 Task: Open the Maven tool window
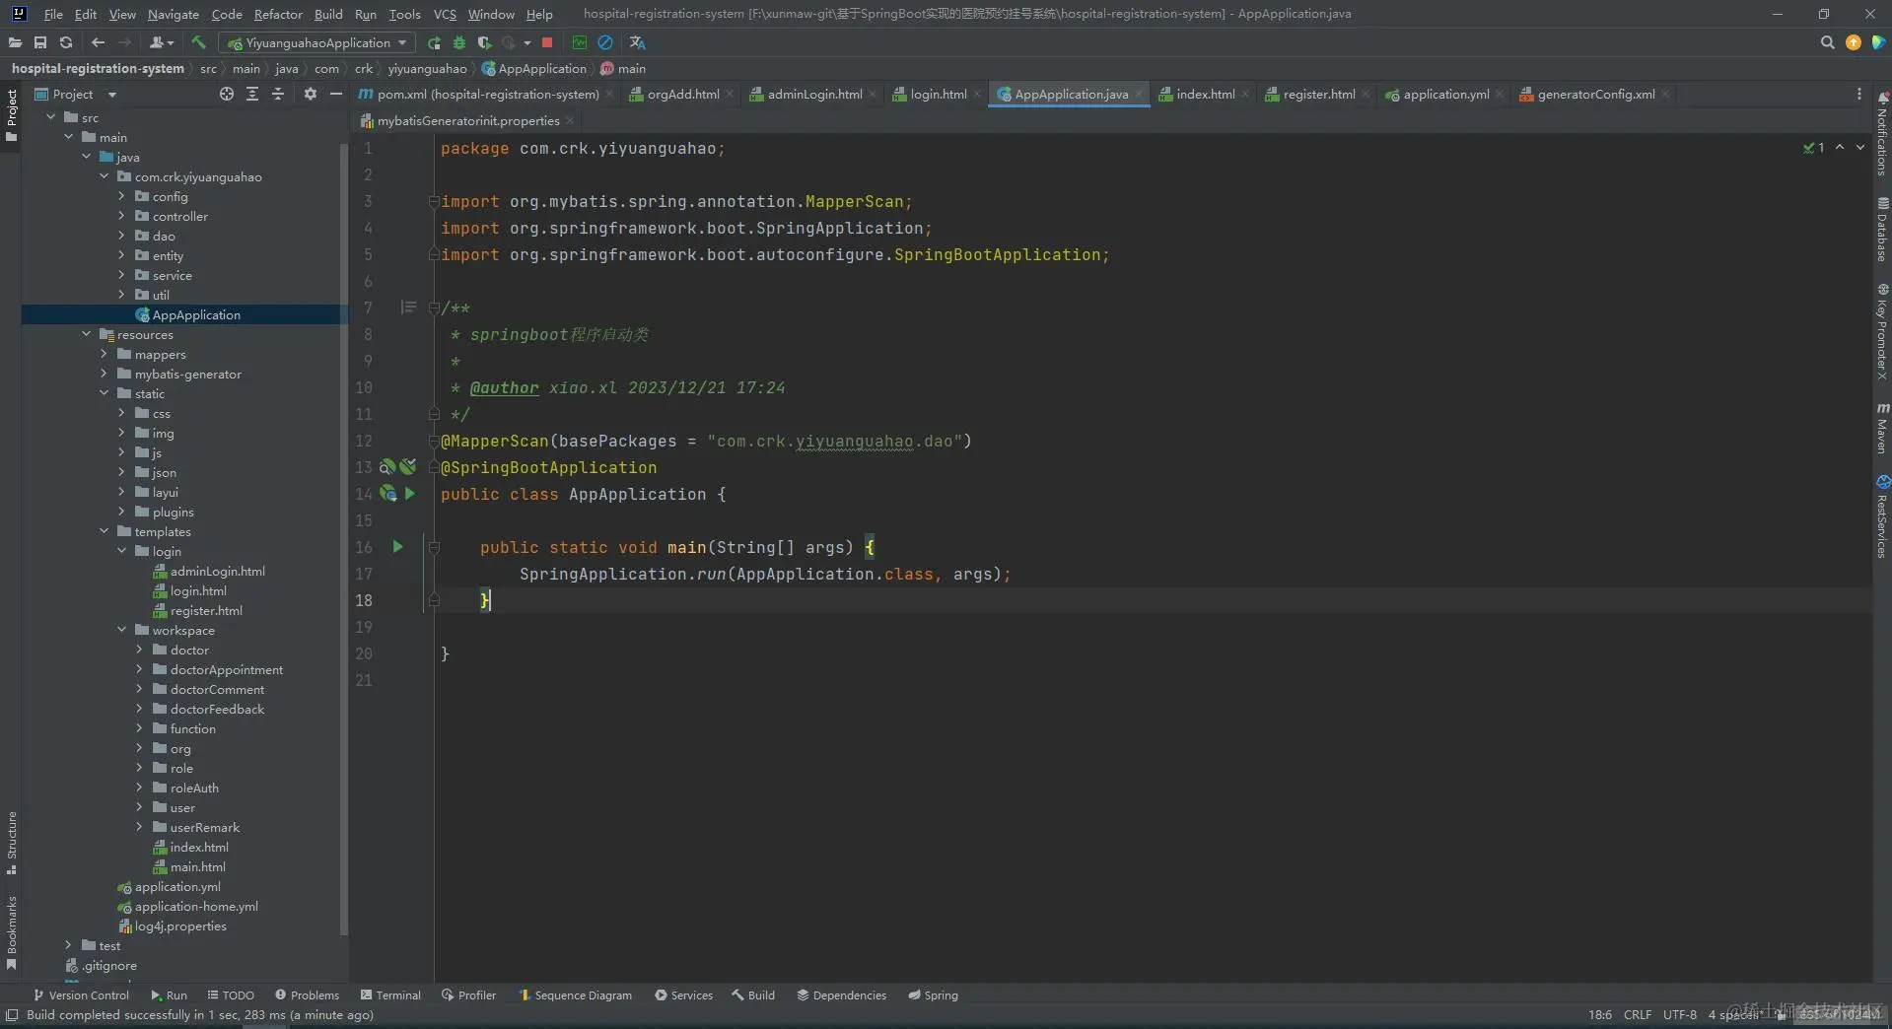1882,427
